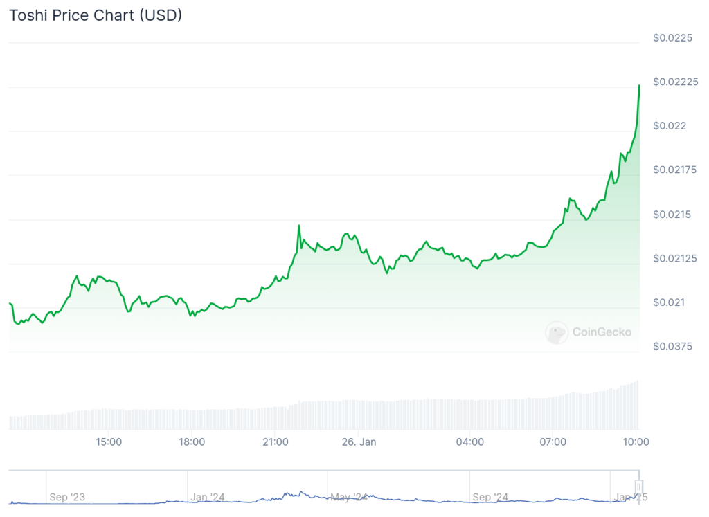
Task: Click the final peak of the price line
Action: (x=638, y=85)
